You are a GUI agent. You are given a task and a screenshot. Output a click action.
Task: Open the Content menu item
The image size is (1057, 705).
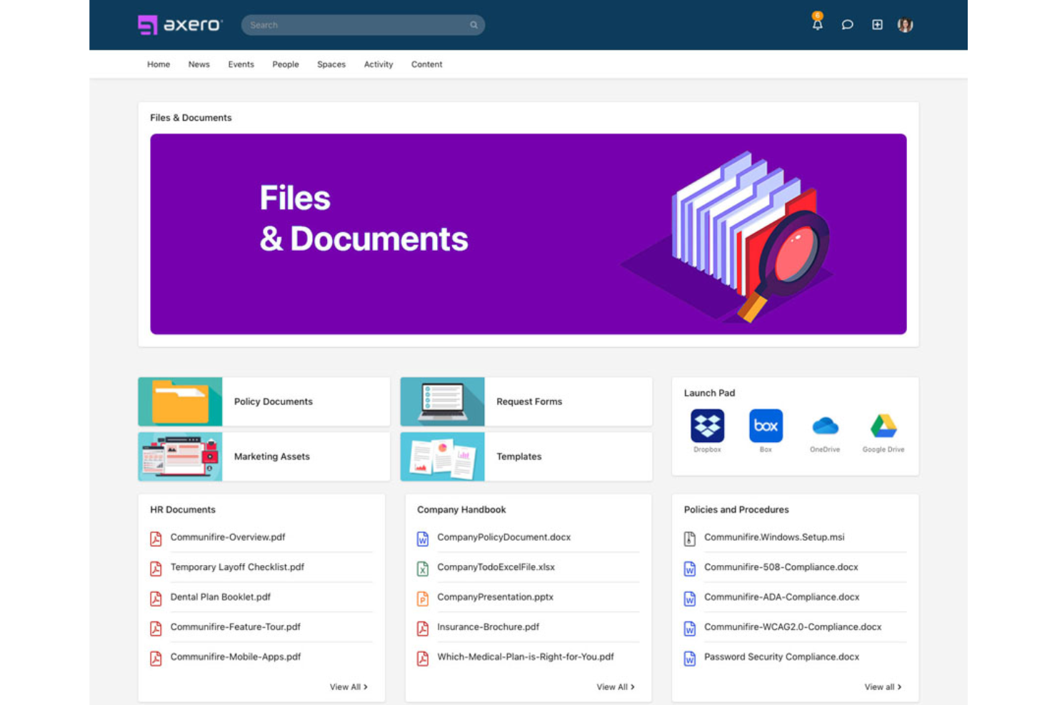click(x=427, y=64)
